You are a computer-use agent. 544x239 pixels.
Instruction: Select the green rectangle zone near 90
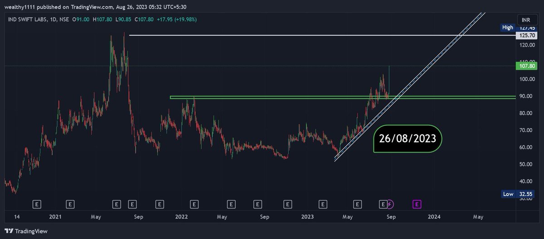pos(343,97)
